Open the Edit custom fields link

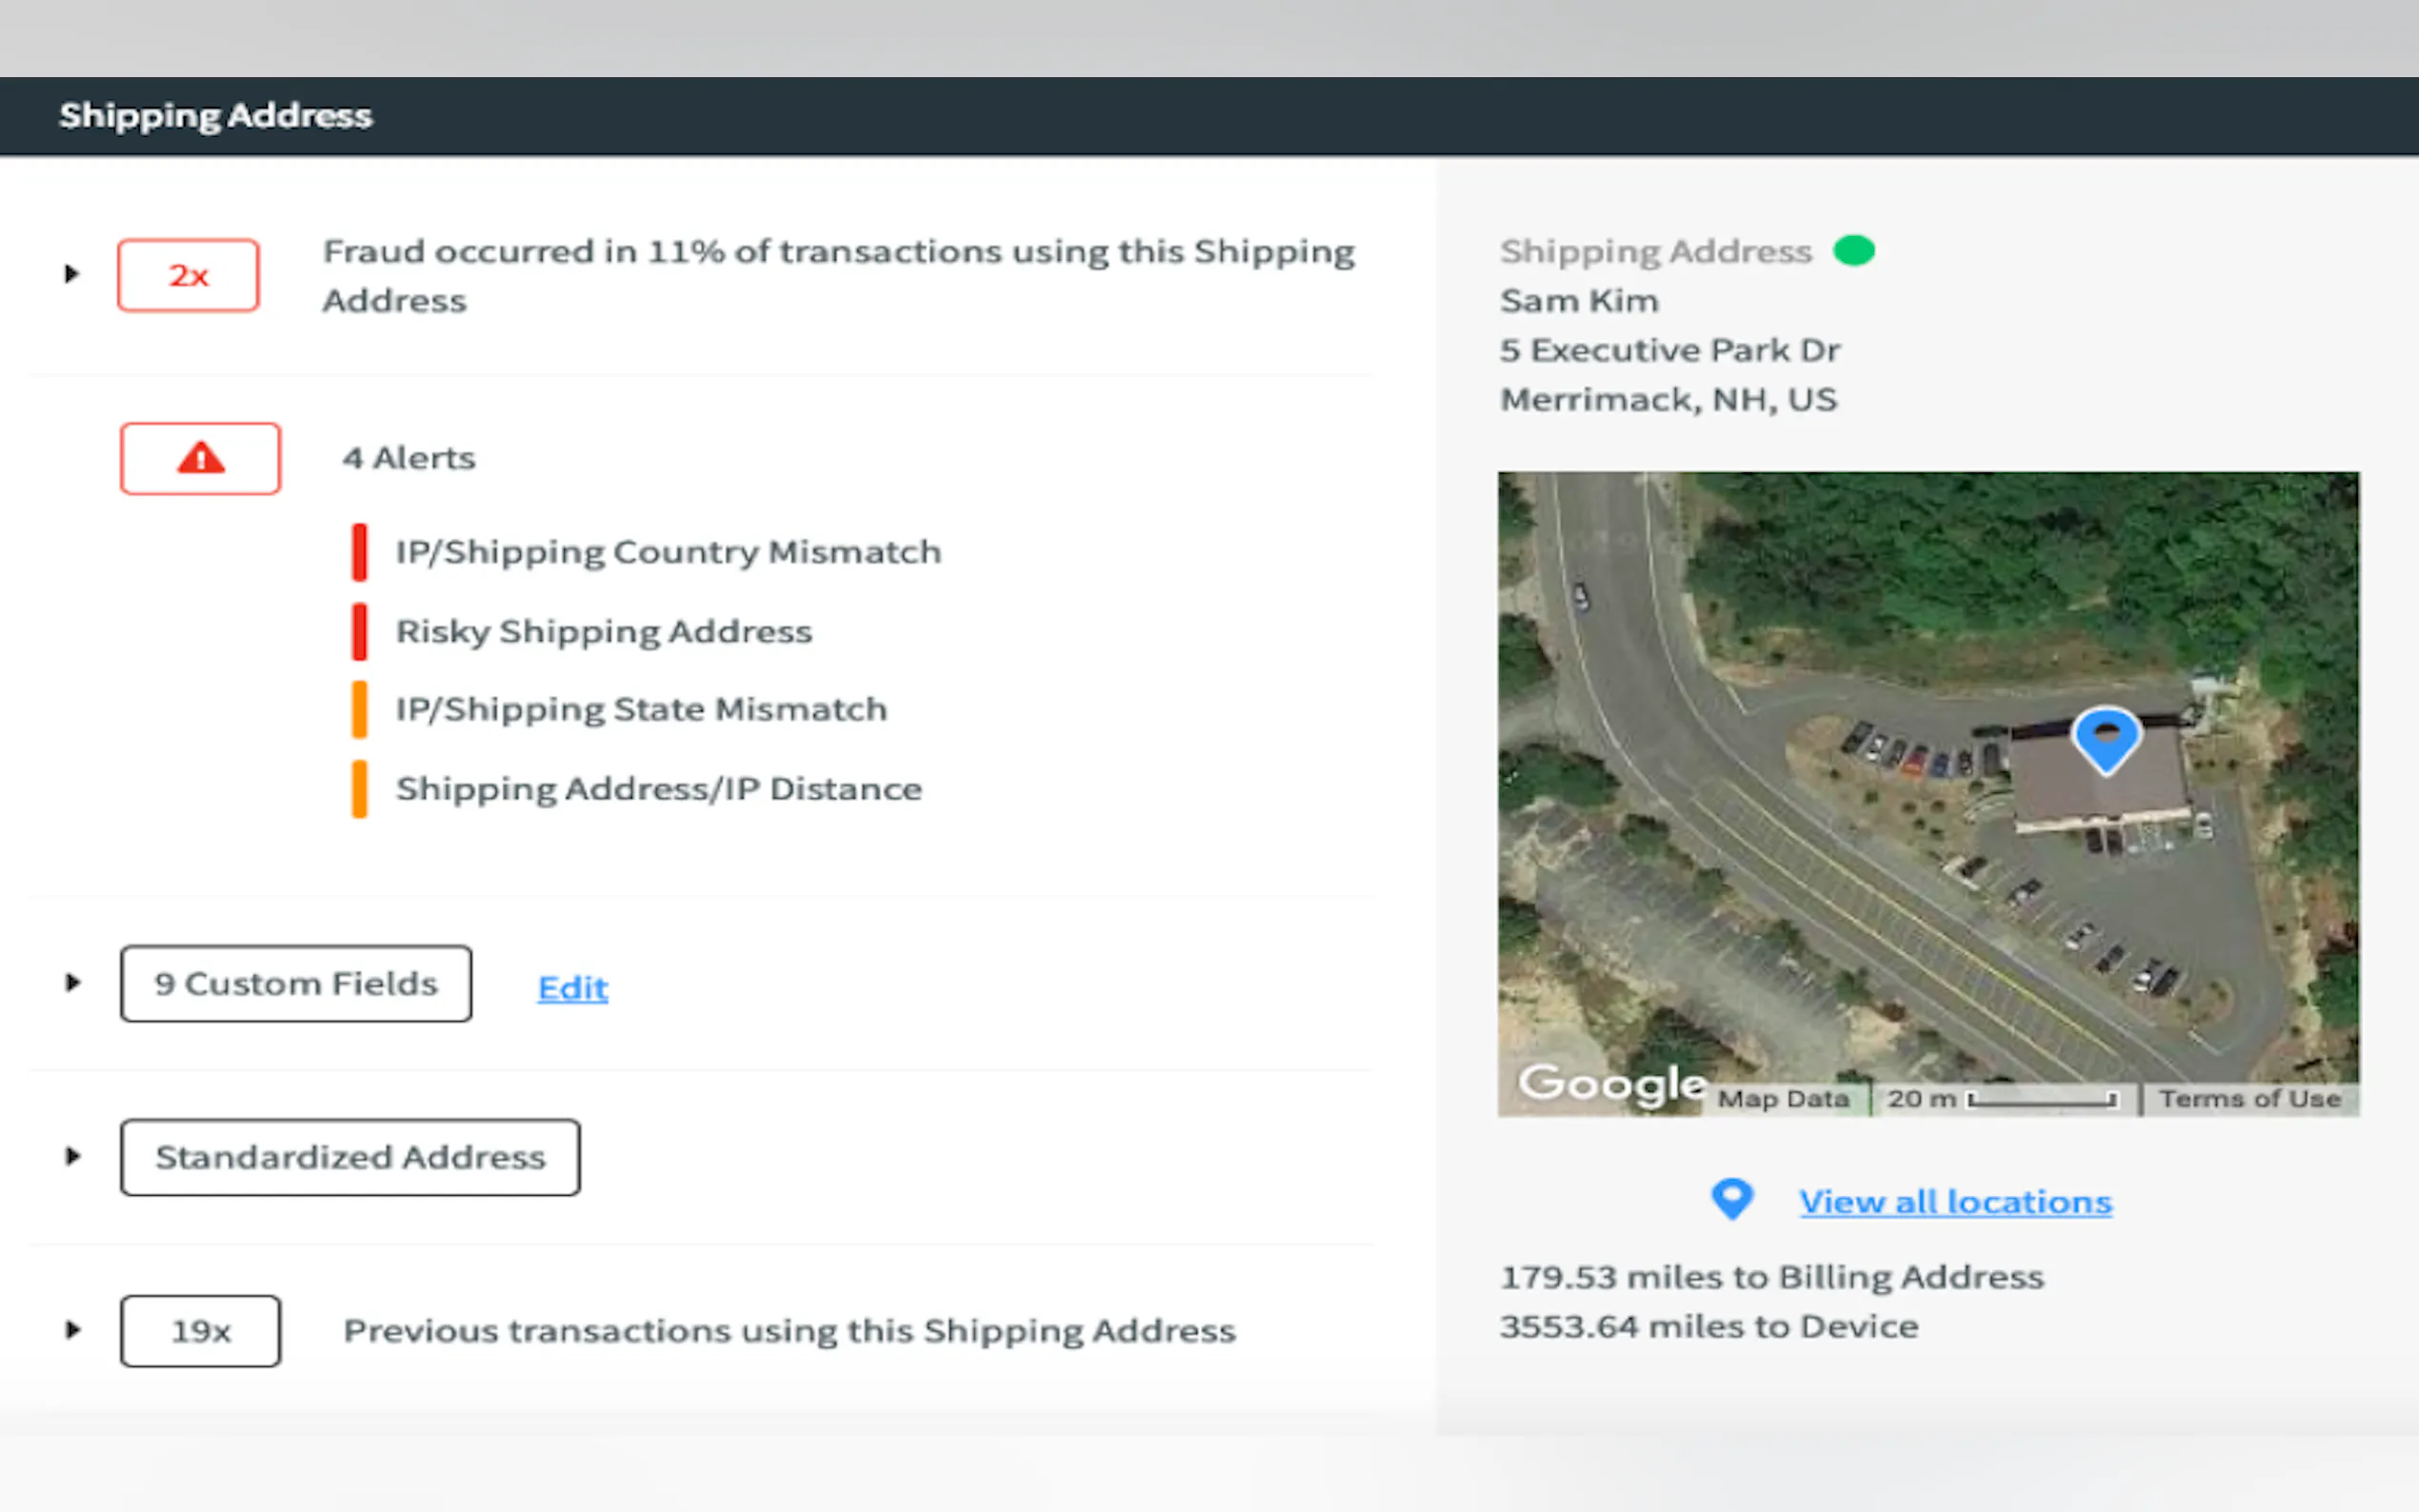pos(572,988)
